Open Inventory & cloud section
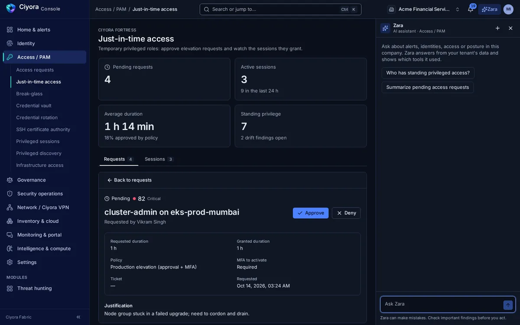This screenshot has width=520, height=325. point(45,221)
